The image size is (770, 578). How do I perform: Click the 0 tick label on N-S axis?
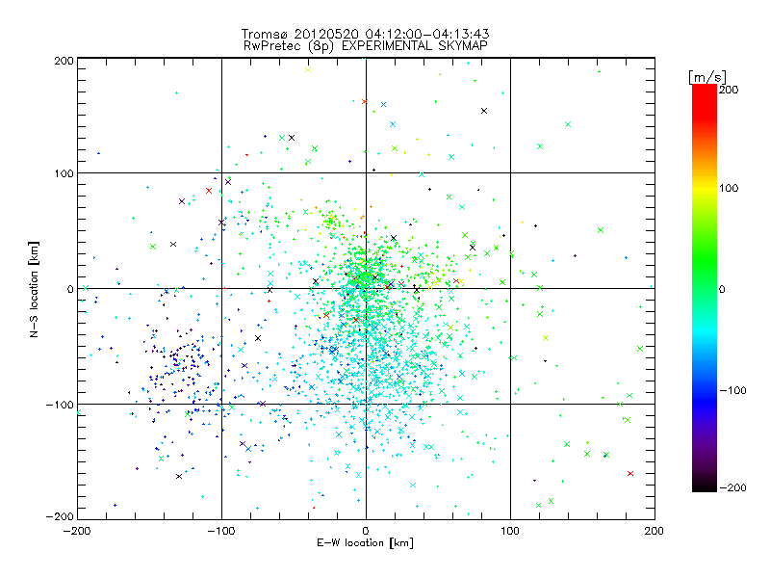(70, 289)
